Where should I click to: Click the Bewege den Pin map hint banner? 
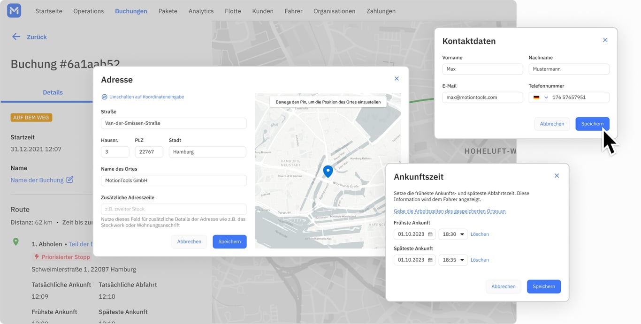(x=328, y=102)
